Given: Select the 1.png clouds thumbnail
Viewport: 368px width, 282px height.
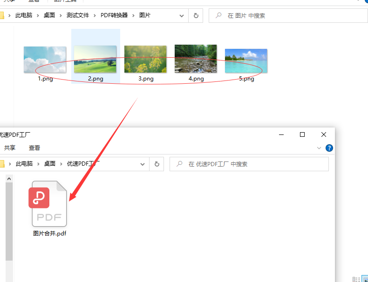Looking at the screenshot, I should [x=45, y=60].
